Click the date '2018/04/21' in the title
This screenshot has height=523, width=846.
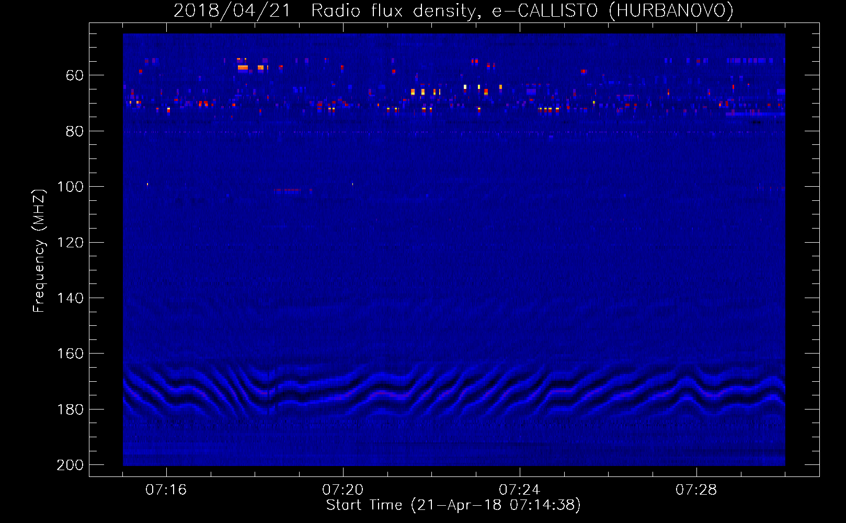pos(232,10)
